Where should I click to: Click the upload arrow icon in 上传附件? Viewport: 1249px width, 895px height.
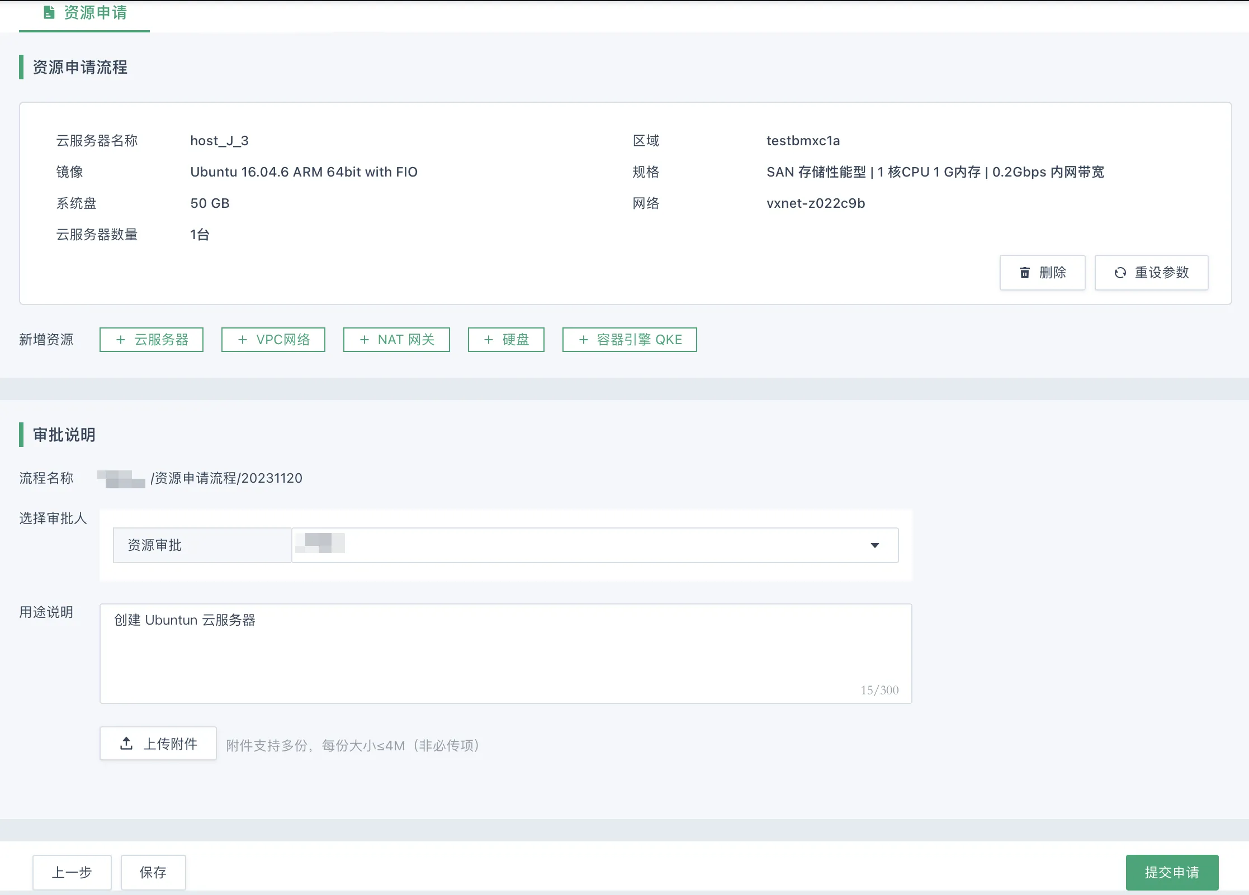pyautogui.click(x=126, y=744)
